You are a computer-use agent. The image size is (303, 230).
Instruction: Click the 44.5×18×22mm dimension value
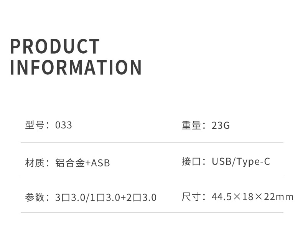click(x=252, y=197)
